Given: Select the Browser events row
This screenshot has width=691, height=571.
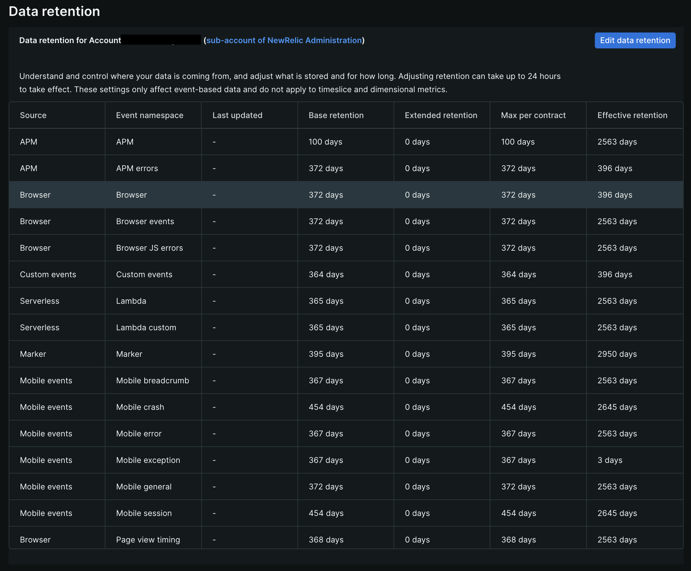Looking at the screenshot, I should pos(145,222).
